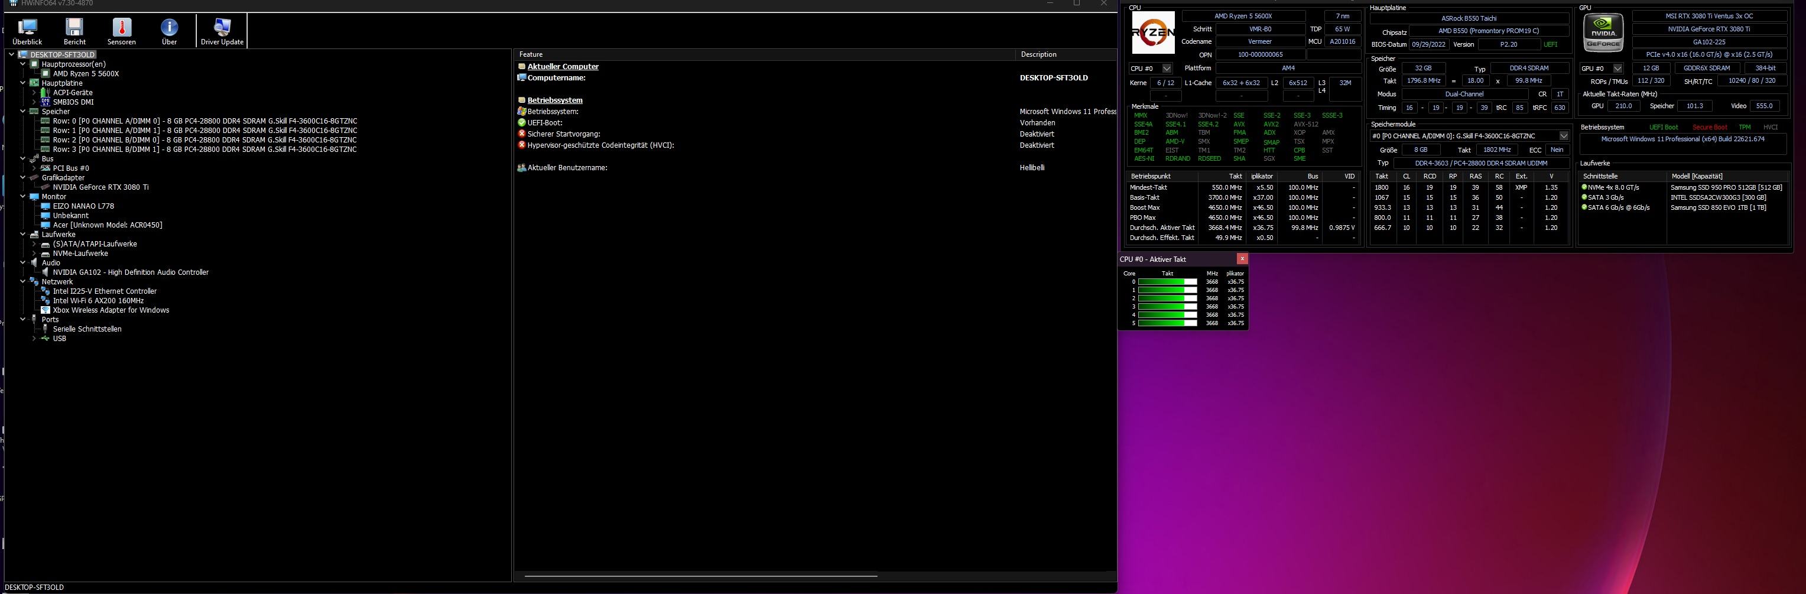Select Xbox Wireless Adapter for Windows
Image resolution: width=1806 pixels, height=594 pixels.
tap(111, 310)
